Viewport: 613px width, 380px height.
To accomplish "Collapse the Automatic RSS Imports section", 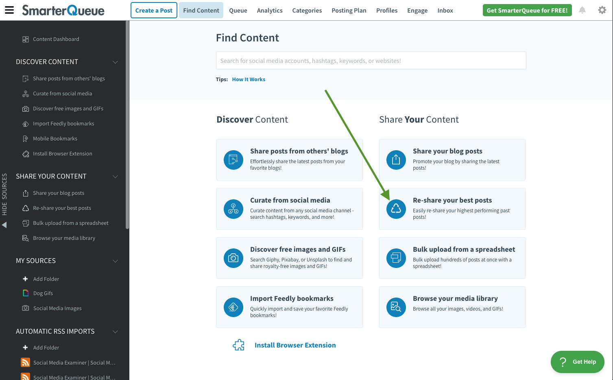I will [115, 332].
